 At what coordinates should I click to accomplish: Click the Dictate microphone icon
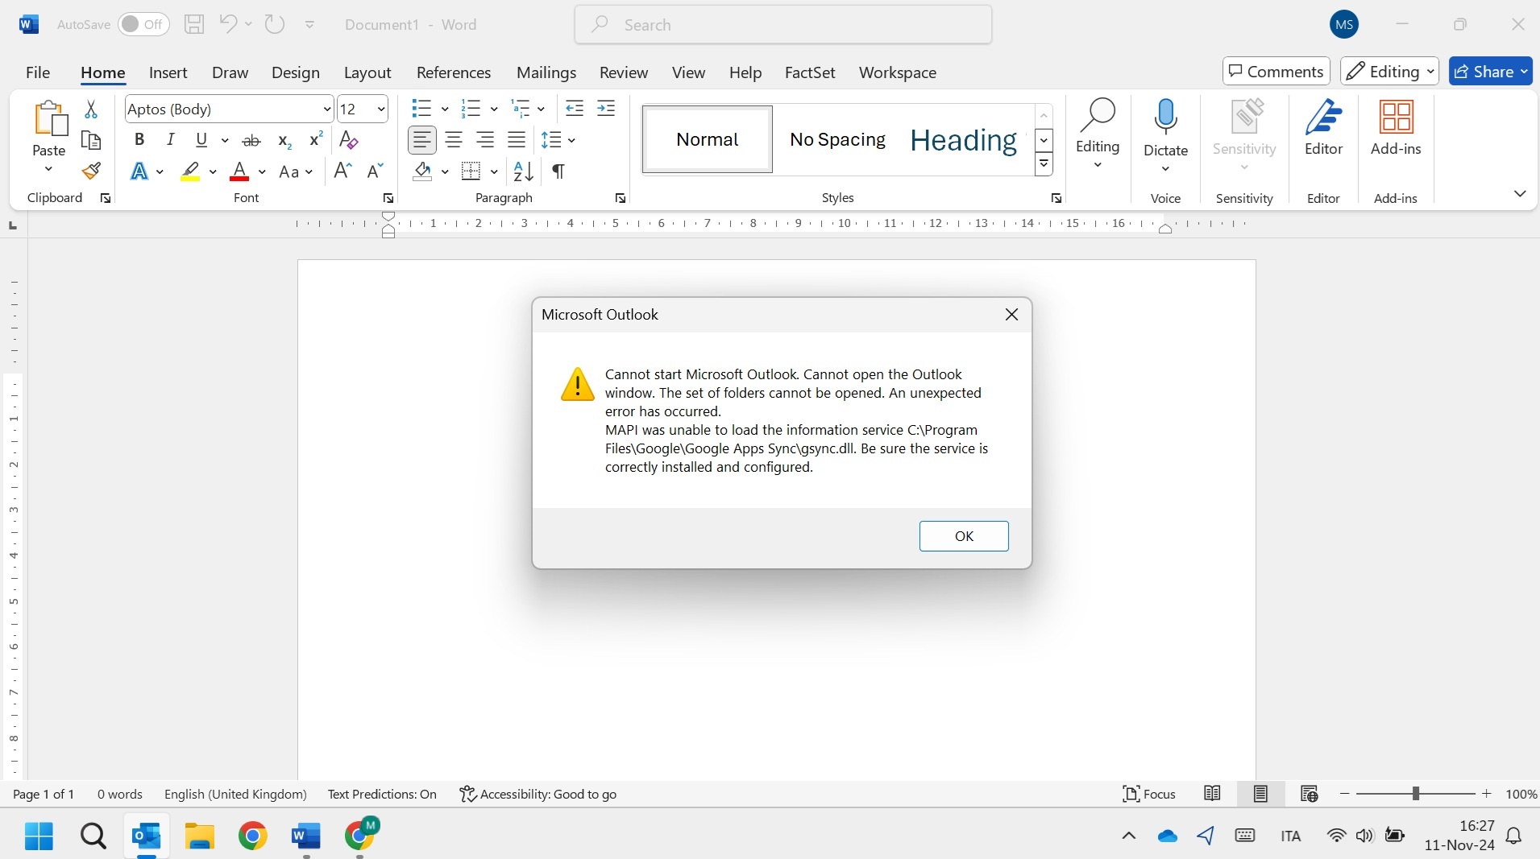[x=1165, y=118]
